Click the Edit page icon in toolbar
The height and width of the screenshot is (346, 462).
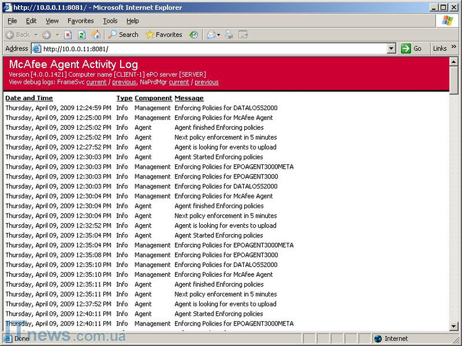[x=243, y=35]
